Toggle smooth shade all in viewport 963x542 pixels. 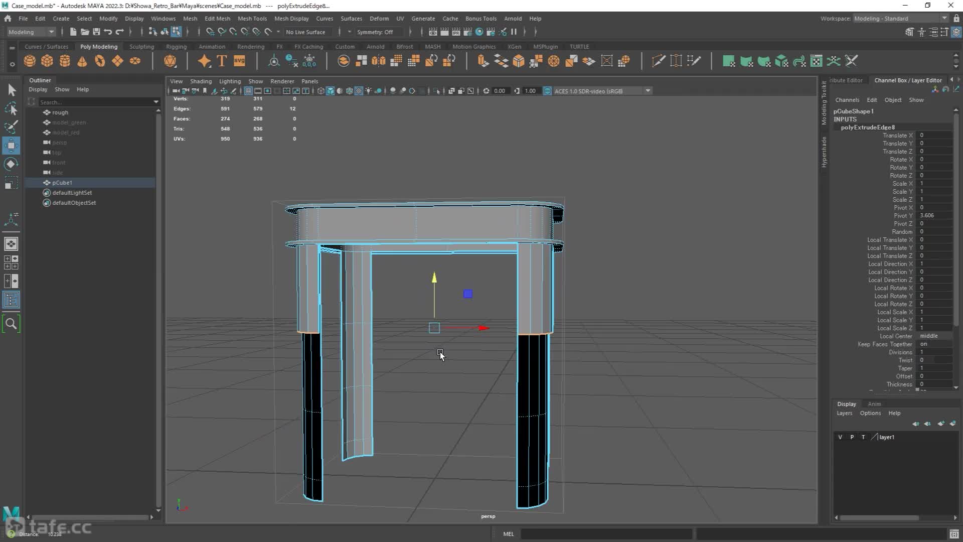[331, 91]
